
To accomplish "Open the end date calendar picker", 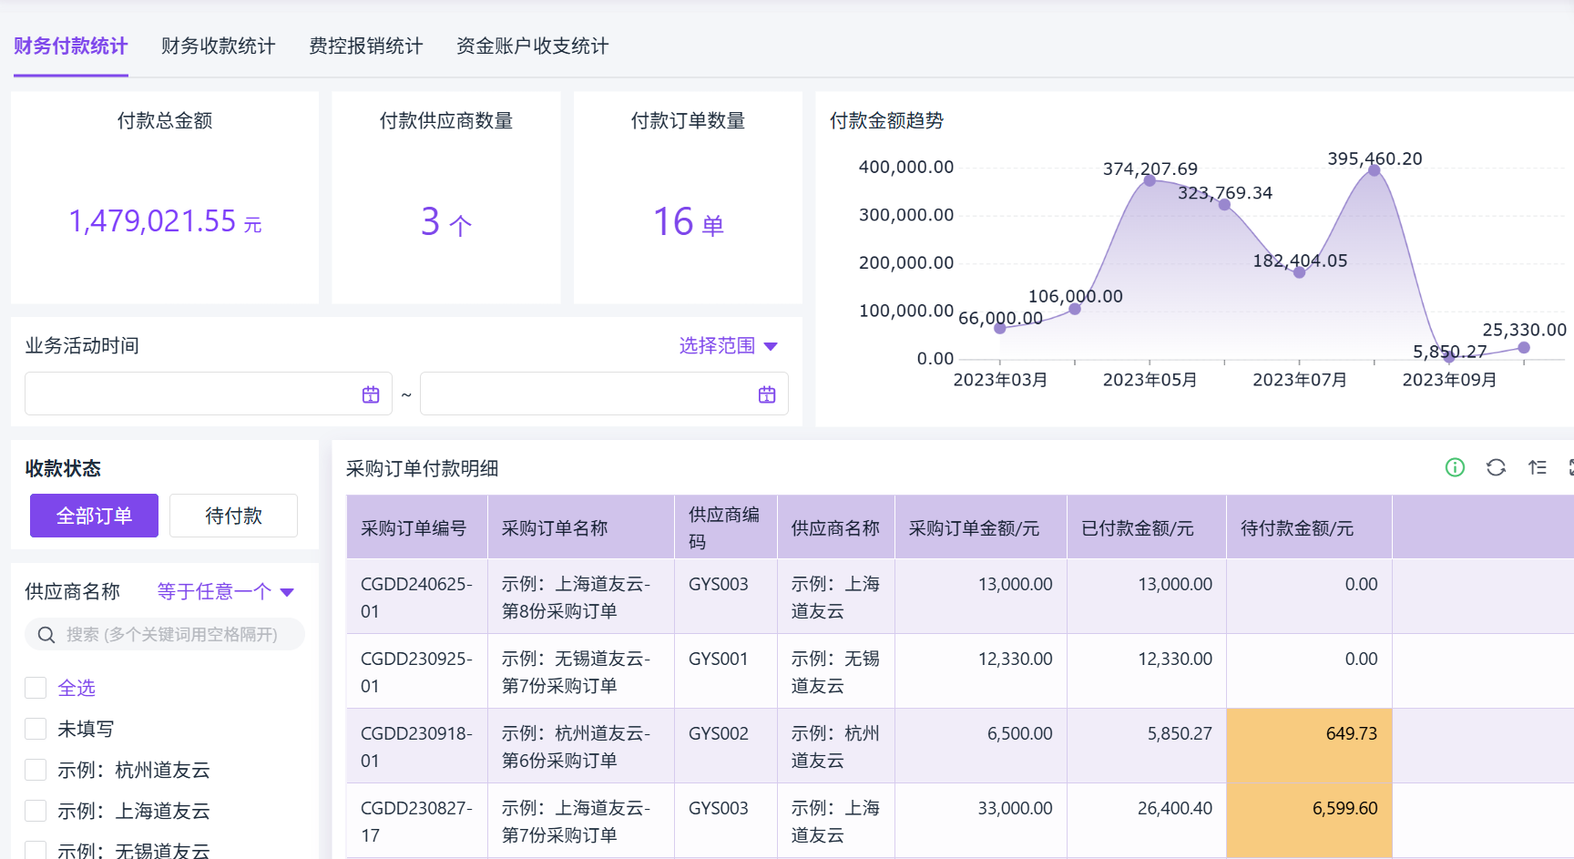I will [x=767, y=394].
